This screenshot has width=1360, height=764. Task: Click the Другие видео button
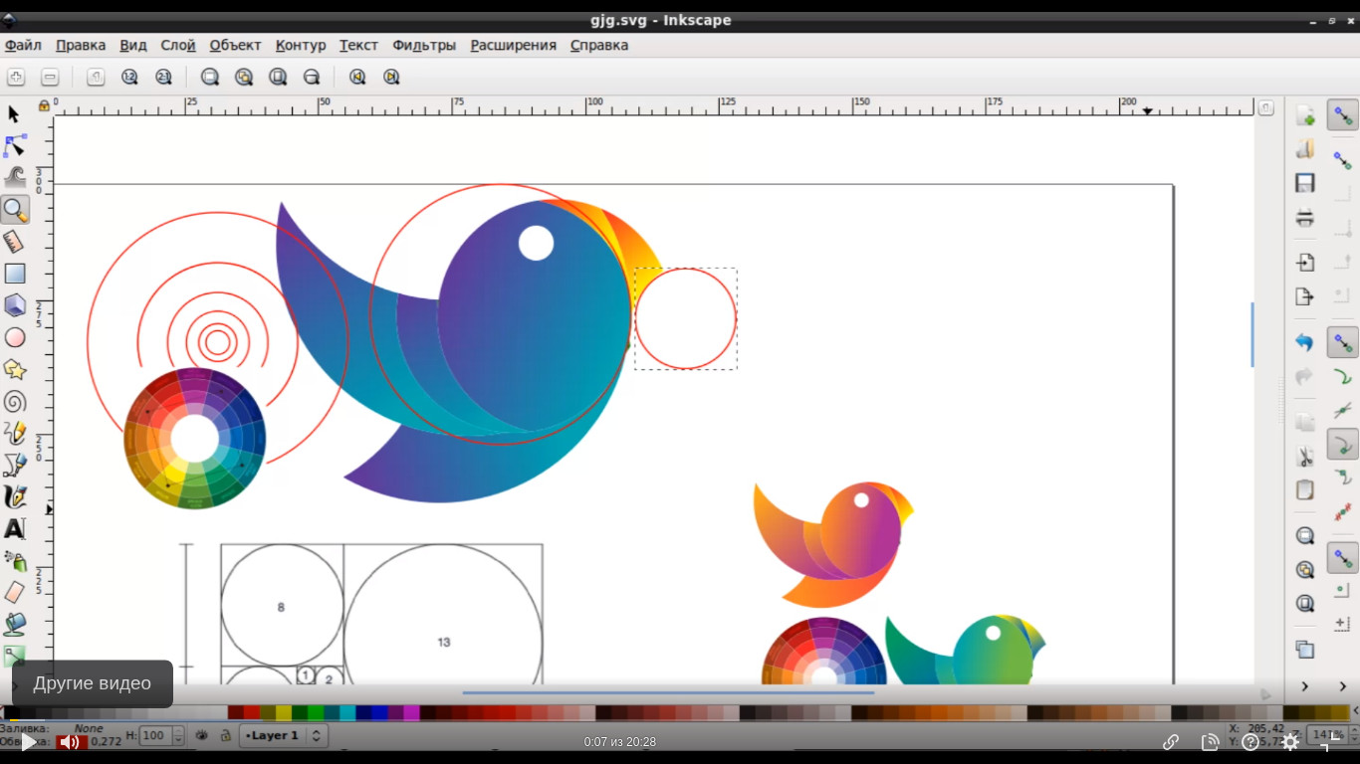(x=93, y=683)
